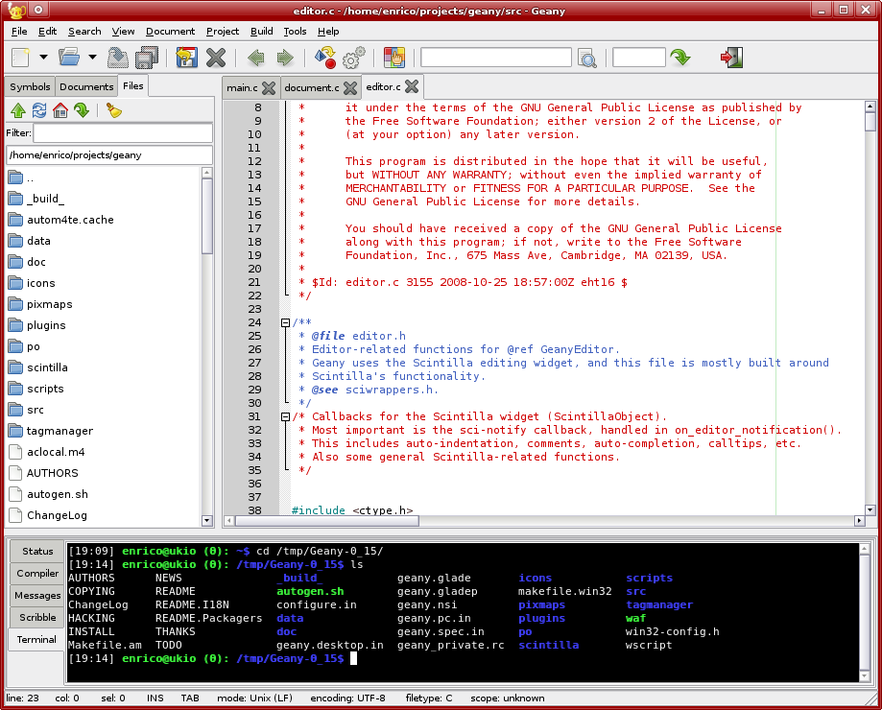Select the aclocal.m4 file

point(103,452)
